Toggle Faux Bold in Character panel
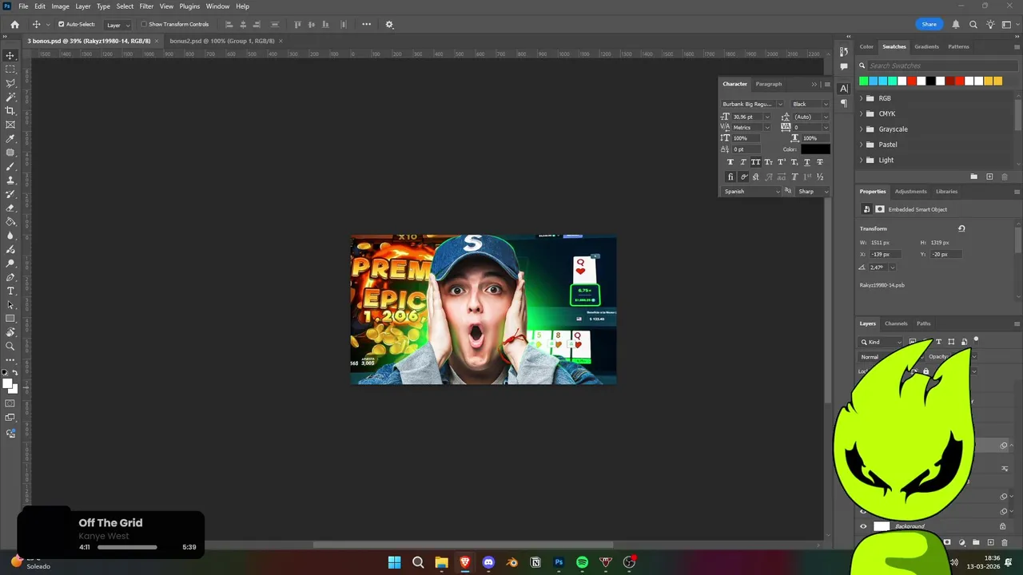This screenshot has height=575, width=1023. (x=730, y=162)
